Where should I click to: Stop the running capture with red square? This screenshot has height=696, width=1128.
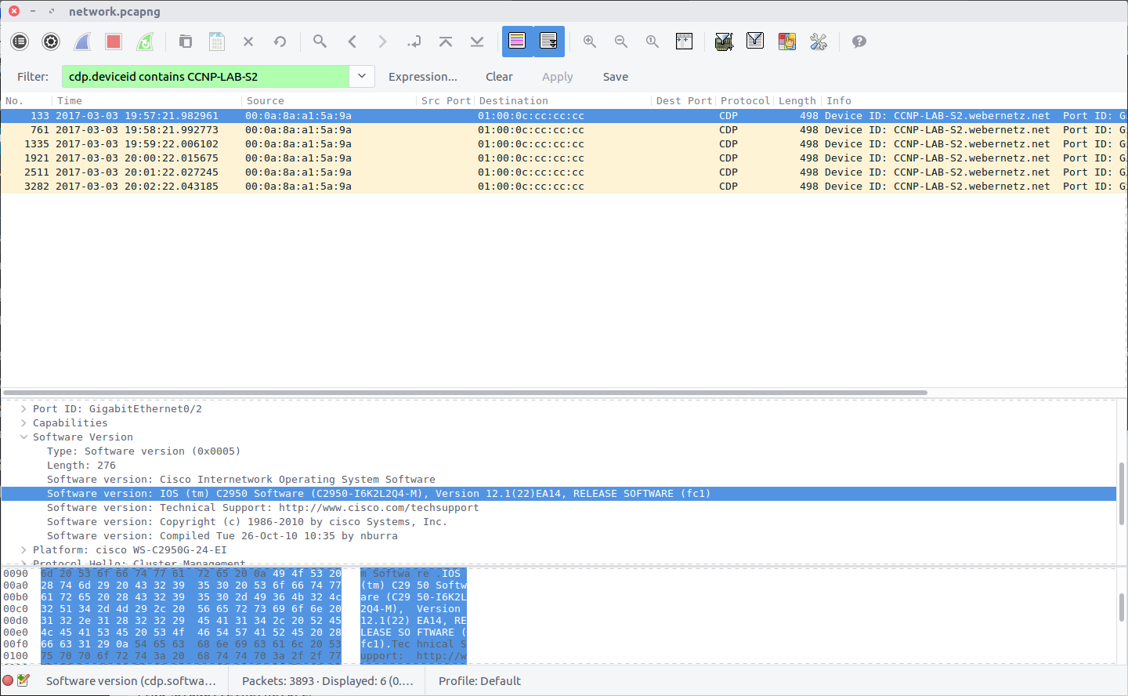(x=114, y=42)
